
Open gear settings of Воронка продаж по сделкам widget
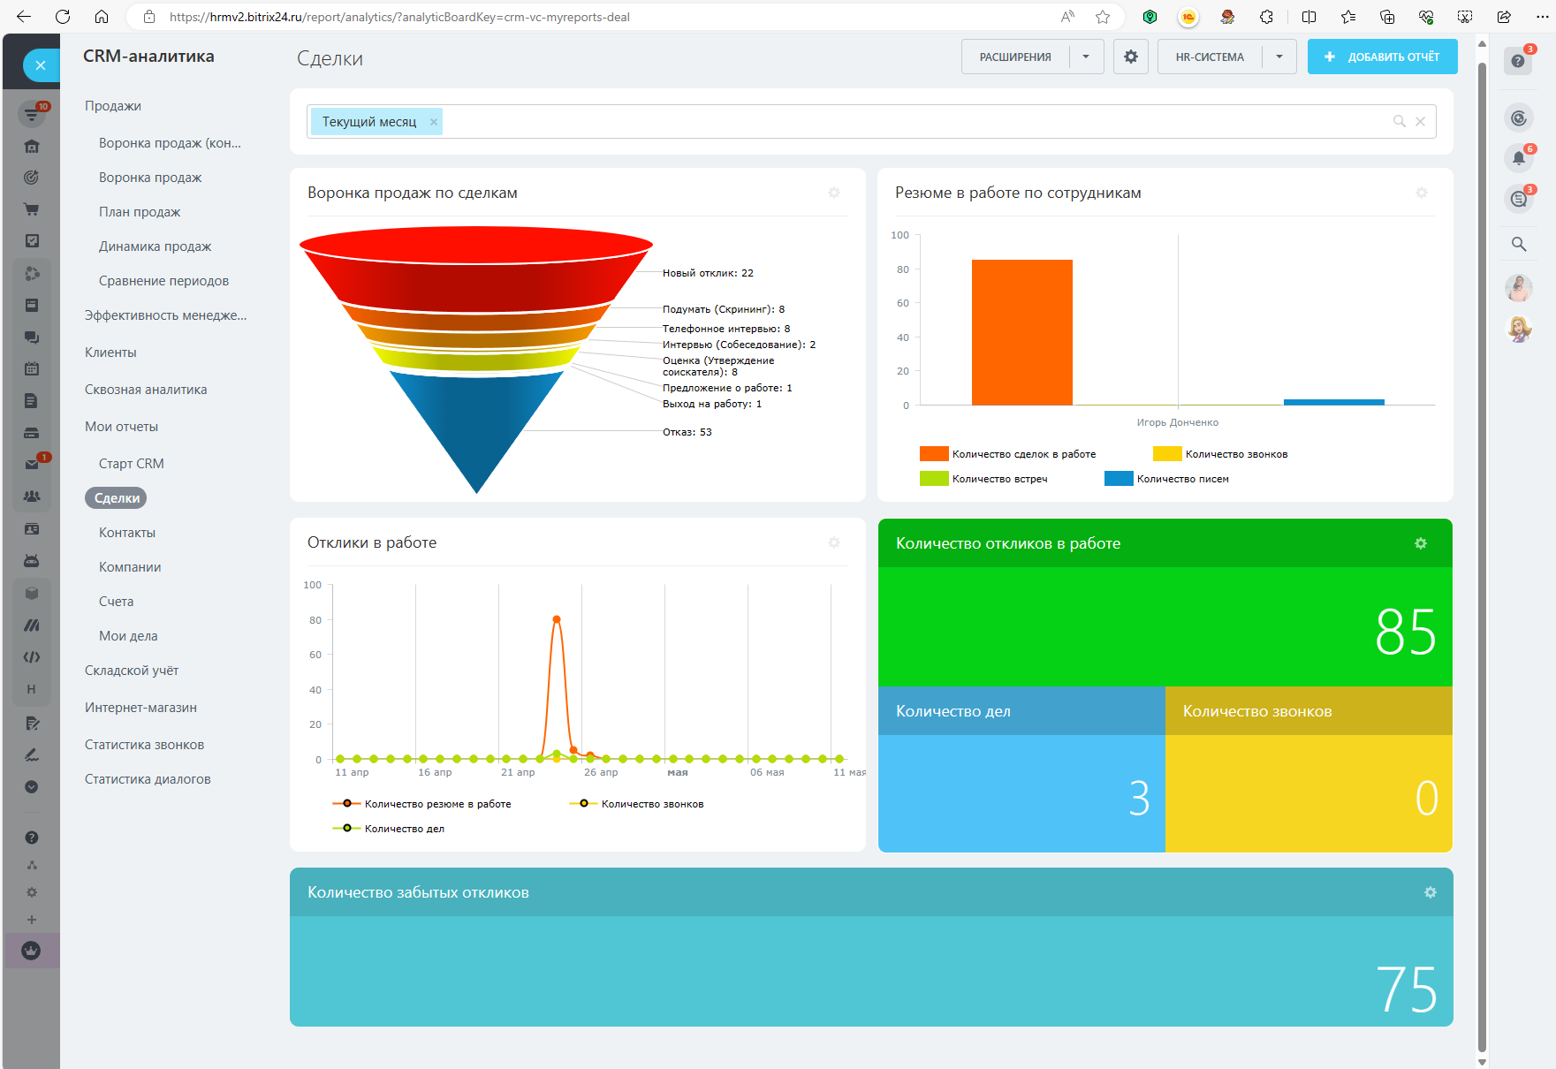[x=833, y=193]
